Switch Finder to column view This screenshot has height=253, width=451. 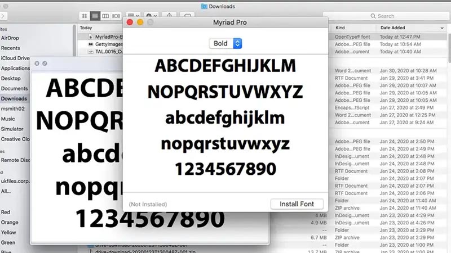105,16
